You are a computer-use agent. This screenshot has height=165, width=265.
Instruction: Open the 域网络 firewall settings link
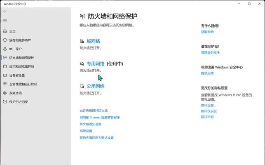(x=93, y=41)
